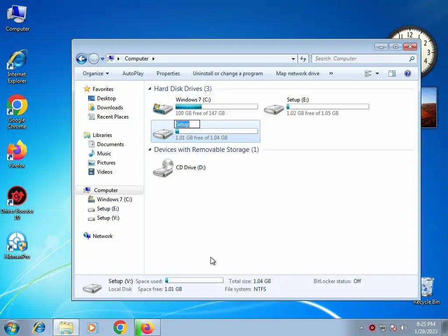Open Windows Media Player from the taskbar
The height and width of the screenshot is (336, 448).
pos(93,327)
